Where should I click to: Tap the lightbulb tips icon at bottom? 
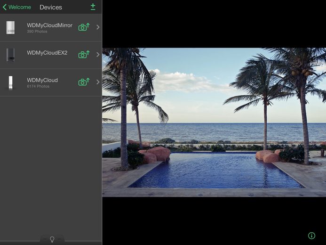(x=52, y=239)
